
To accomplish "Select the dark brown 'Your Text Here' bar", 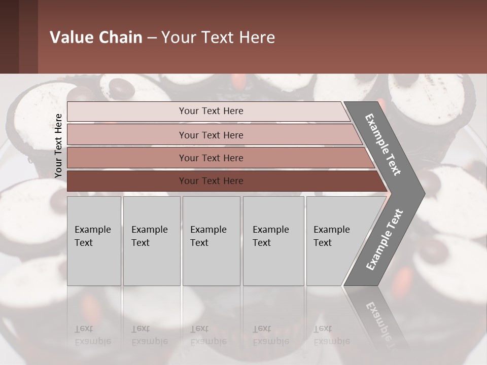I will 227,181.
